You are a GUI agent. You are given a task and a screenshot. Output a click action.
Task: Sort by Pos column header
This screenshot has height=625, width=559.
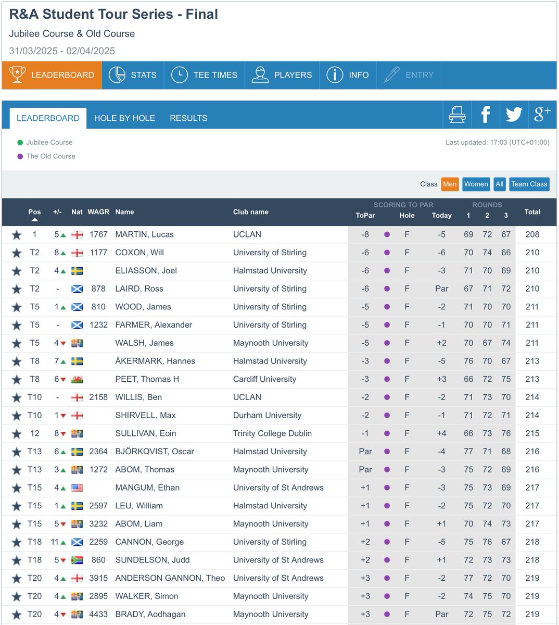[34, 212]
